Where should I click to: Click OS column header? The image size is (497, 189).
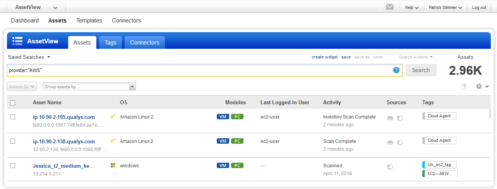(x=123, y=103)
